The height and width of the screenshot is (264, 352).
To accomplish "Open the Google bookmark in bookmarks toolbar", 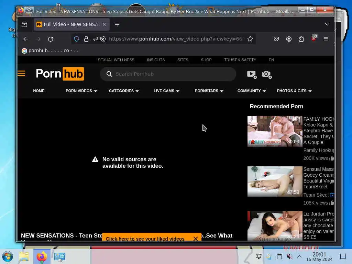I will (x=50, y=51).
